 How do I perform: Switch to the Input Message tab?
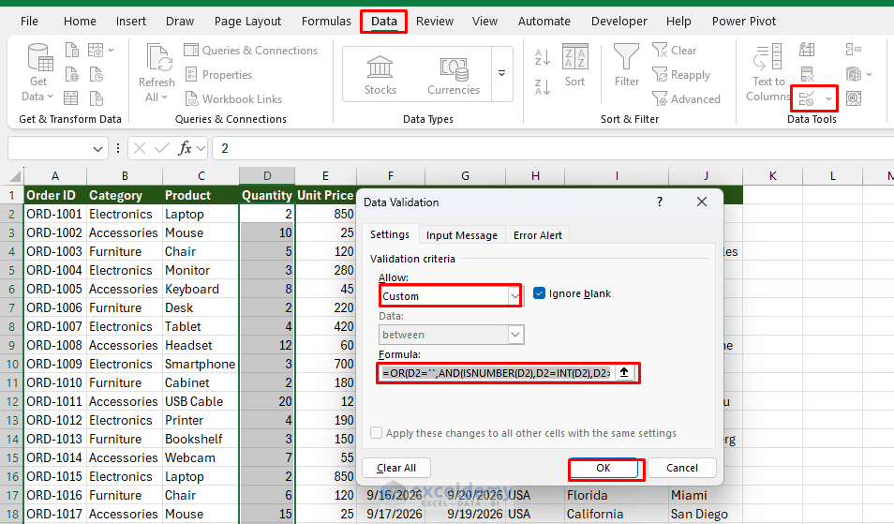461,235
